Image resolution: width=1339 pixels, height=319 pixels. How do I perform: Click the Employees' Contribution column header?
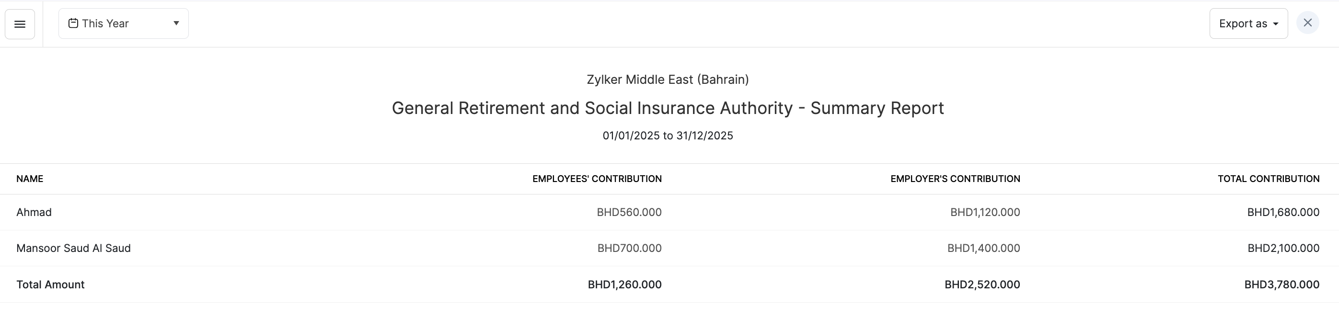[x=597, y=179]
